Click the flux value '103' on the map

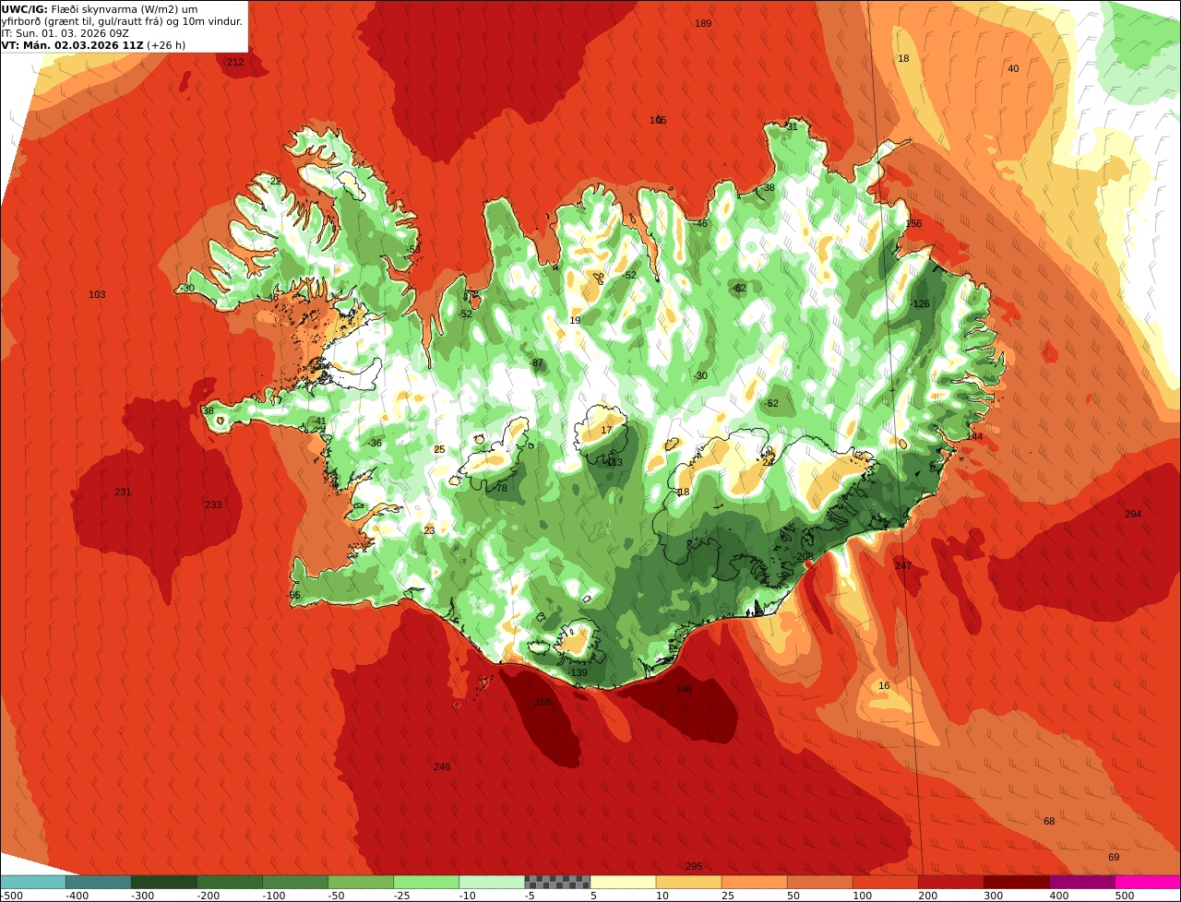[97, 294]
